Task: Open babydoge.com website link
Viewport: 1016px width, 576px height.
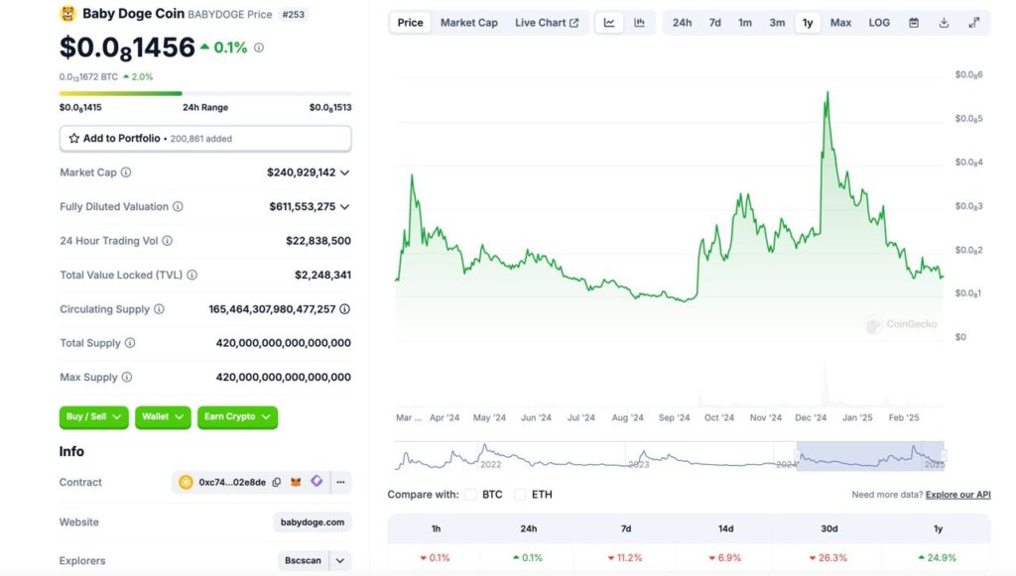Action: 313,522
